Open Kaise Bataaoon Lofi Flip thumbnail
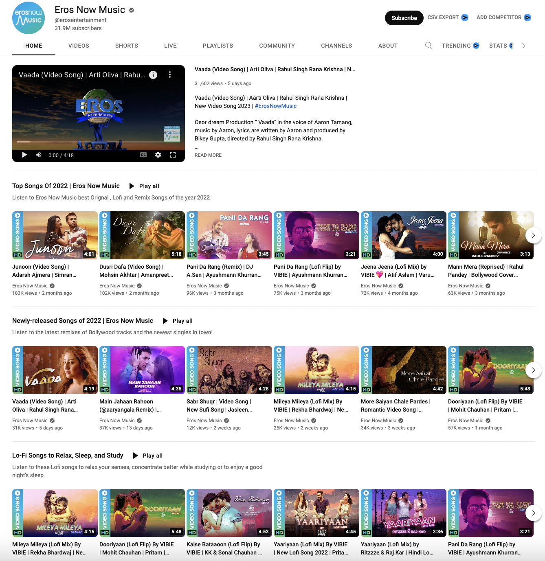Screen dimensions: 545x561 point(229,513)
